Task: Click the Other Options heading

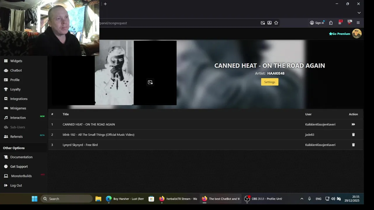Action: (14, 148)
